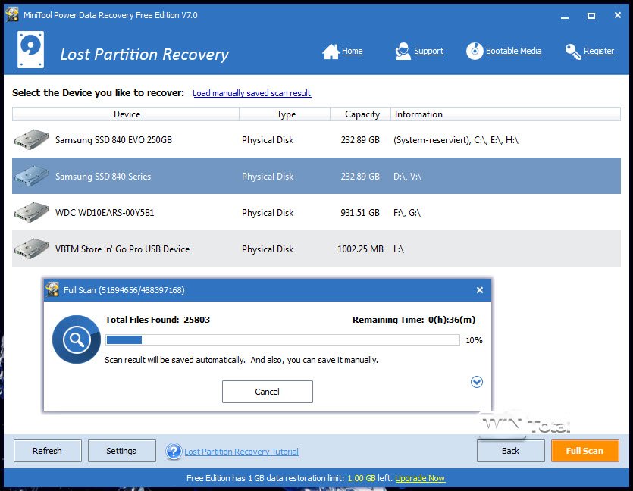Minimize the MiniTool window
Image resolution: width=633 pixels, height=491 pixels.
coord(565,16)
